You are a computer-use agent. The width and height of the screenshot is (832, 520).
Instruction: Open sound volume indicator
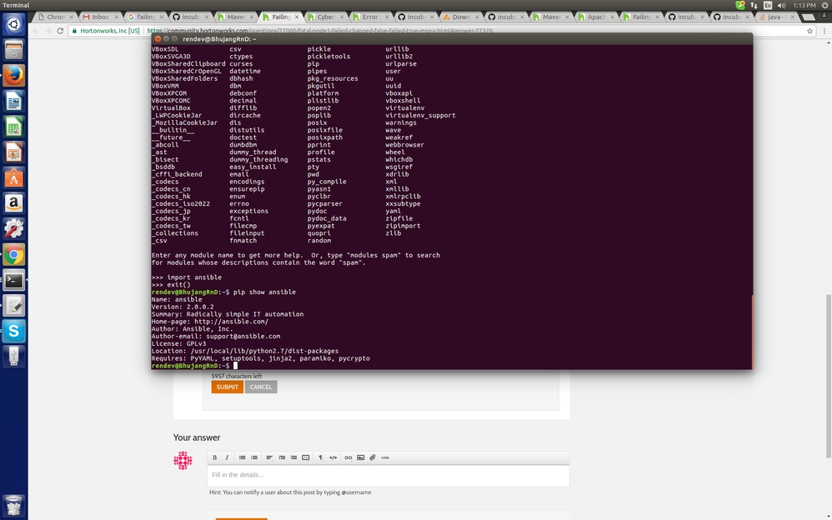click(781, 5)
